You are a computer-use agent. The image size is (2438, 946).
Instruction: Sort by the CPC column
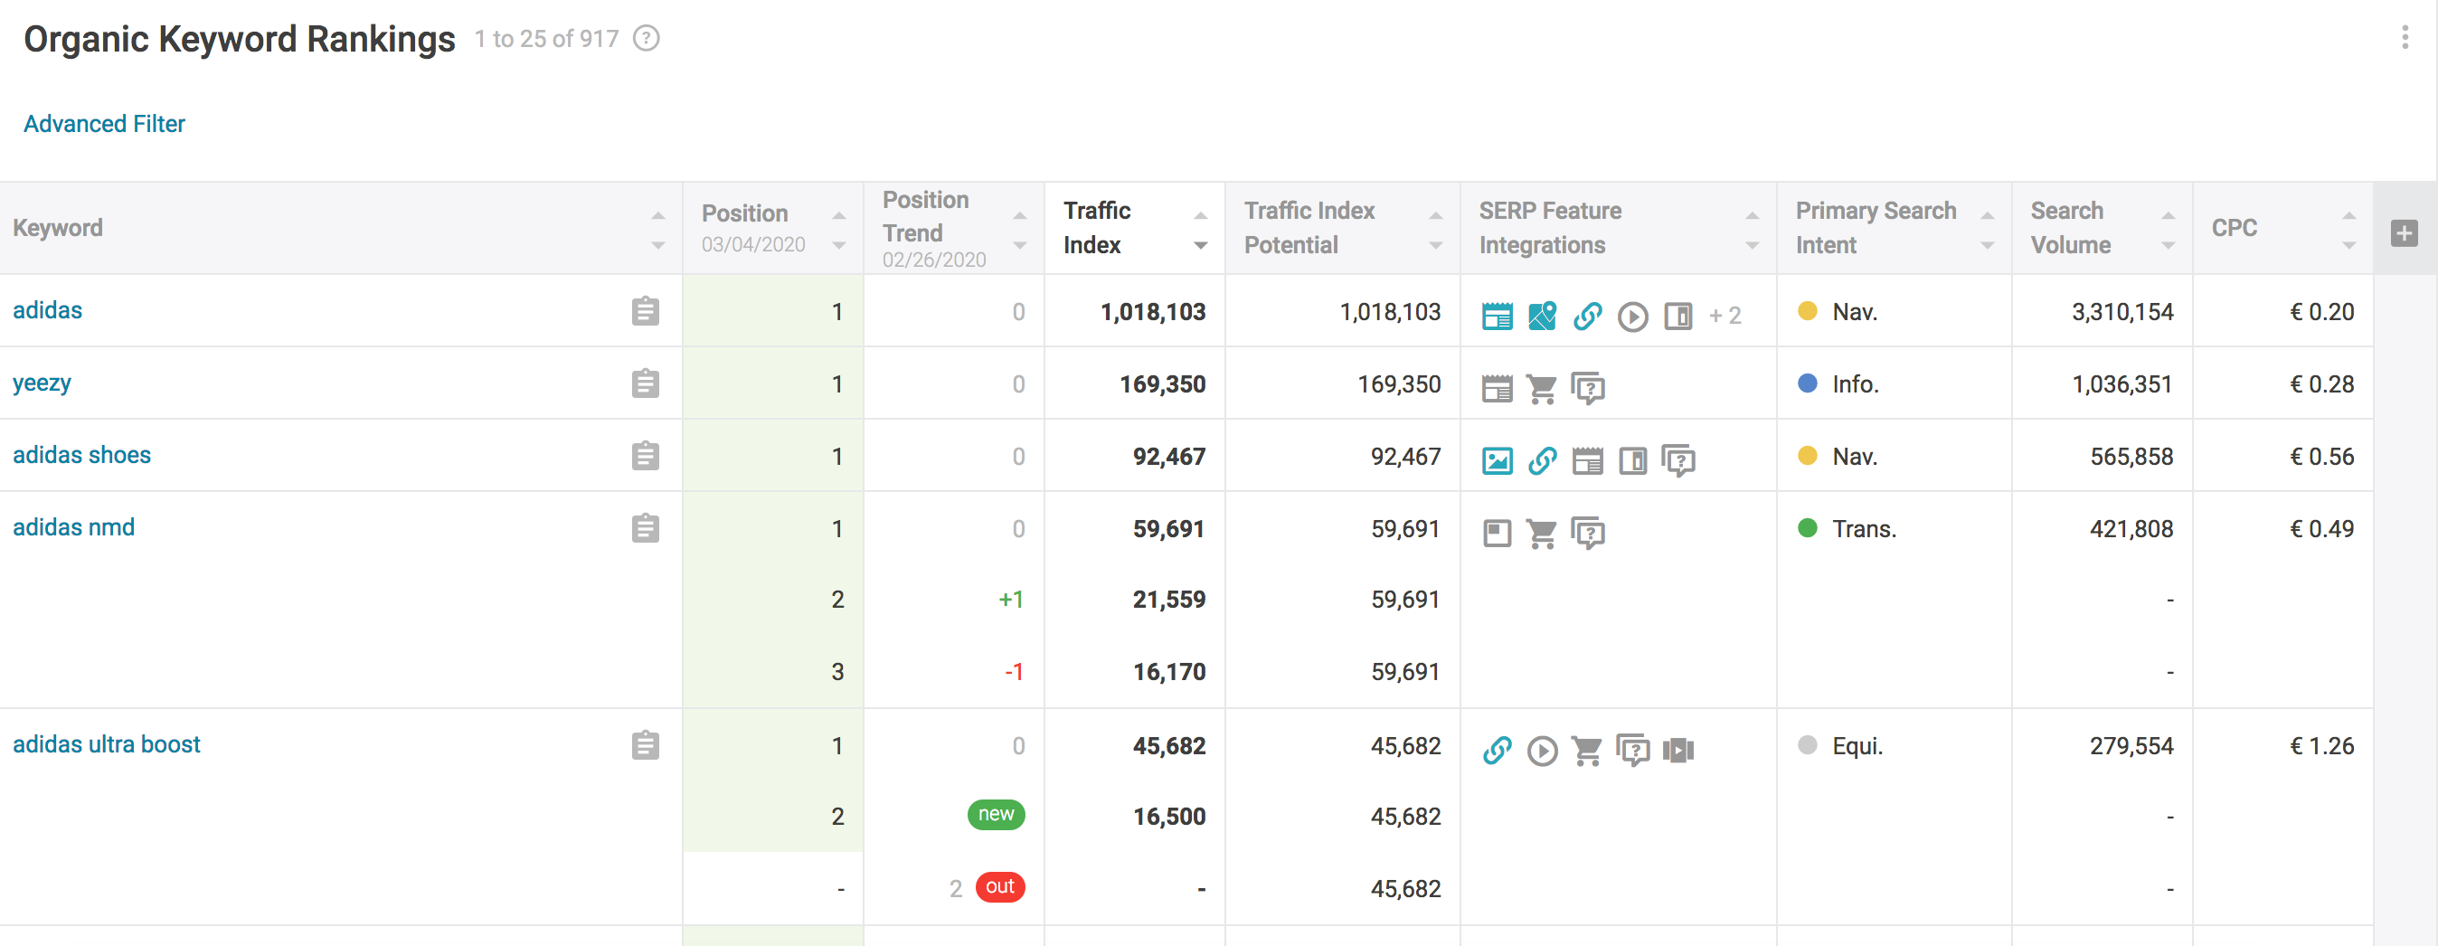[2348, 230]
